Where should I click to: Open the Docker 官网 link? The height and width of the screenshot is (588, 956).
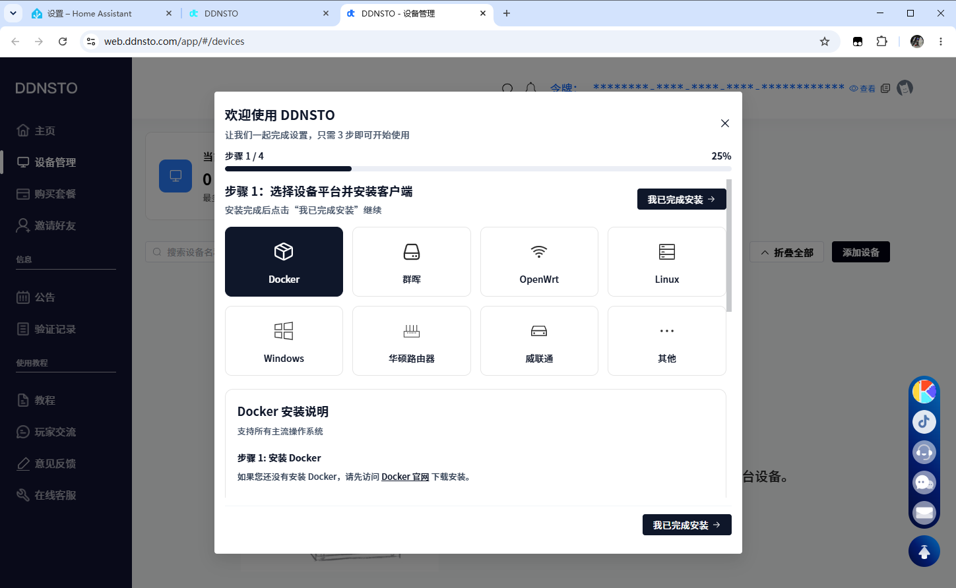click(405, 477)
